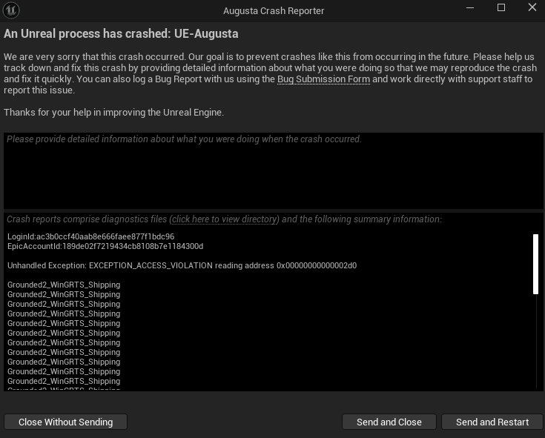Minimize the Augusta Crash Reporter window
This screenshot has height=438, width=545.
click(470, 7)
